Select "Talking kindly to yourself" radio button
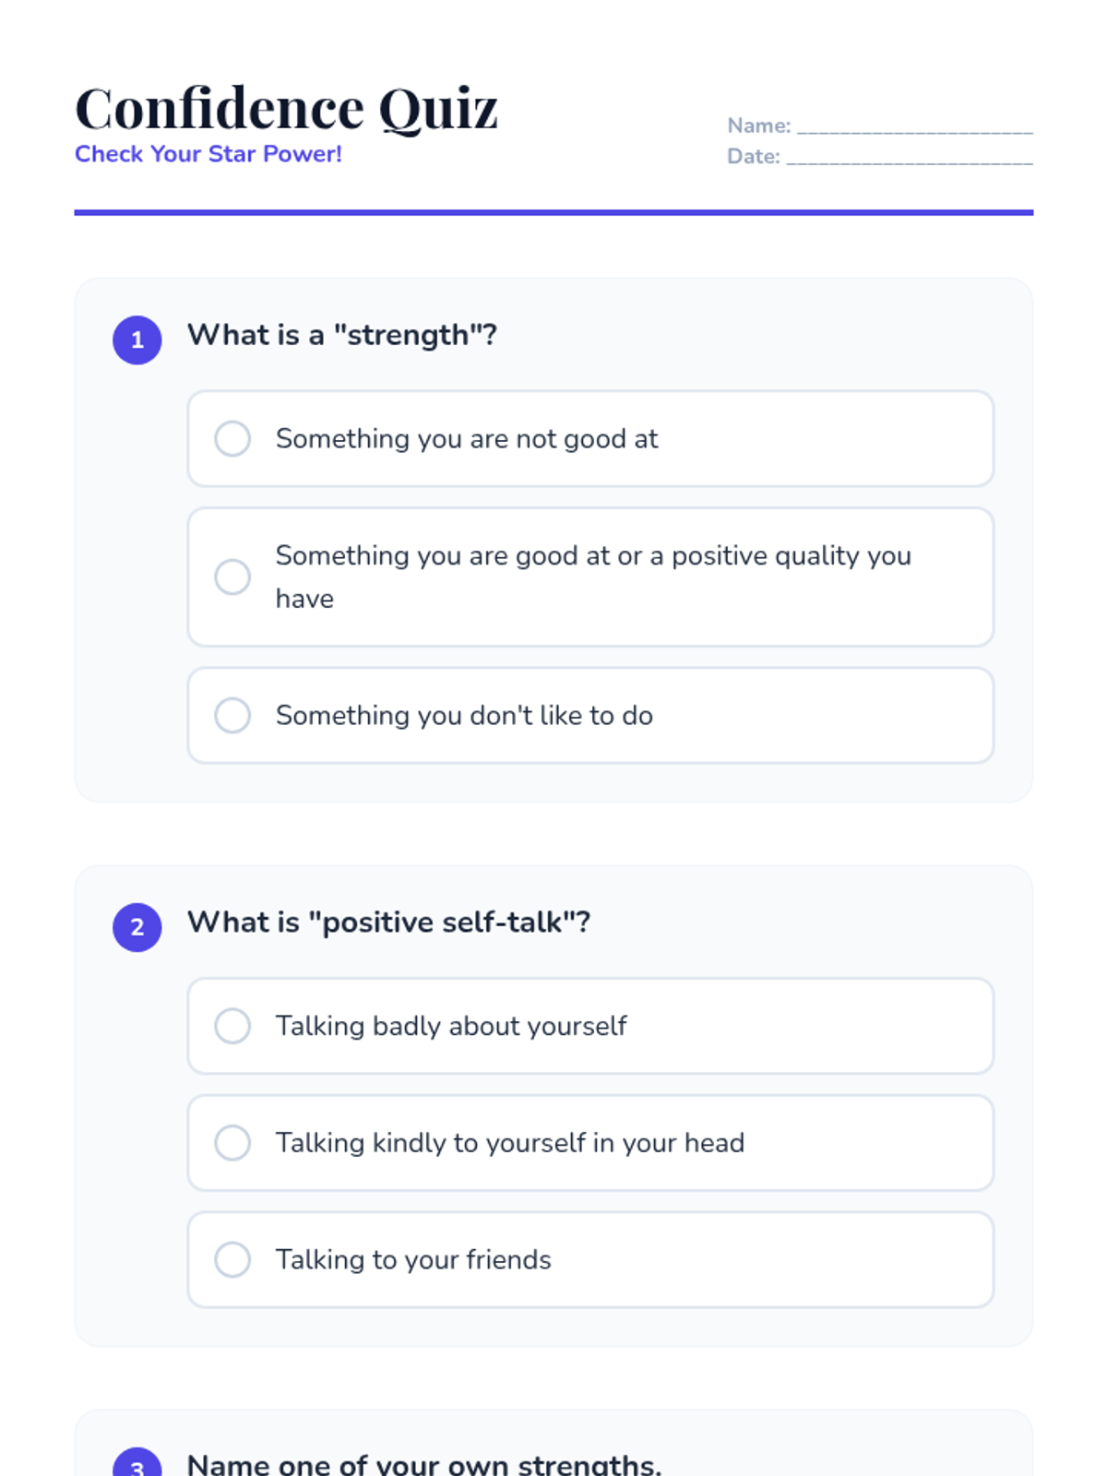 click(x=232, y=1143)
